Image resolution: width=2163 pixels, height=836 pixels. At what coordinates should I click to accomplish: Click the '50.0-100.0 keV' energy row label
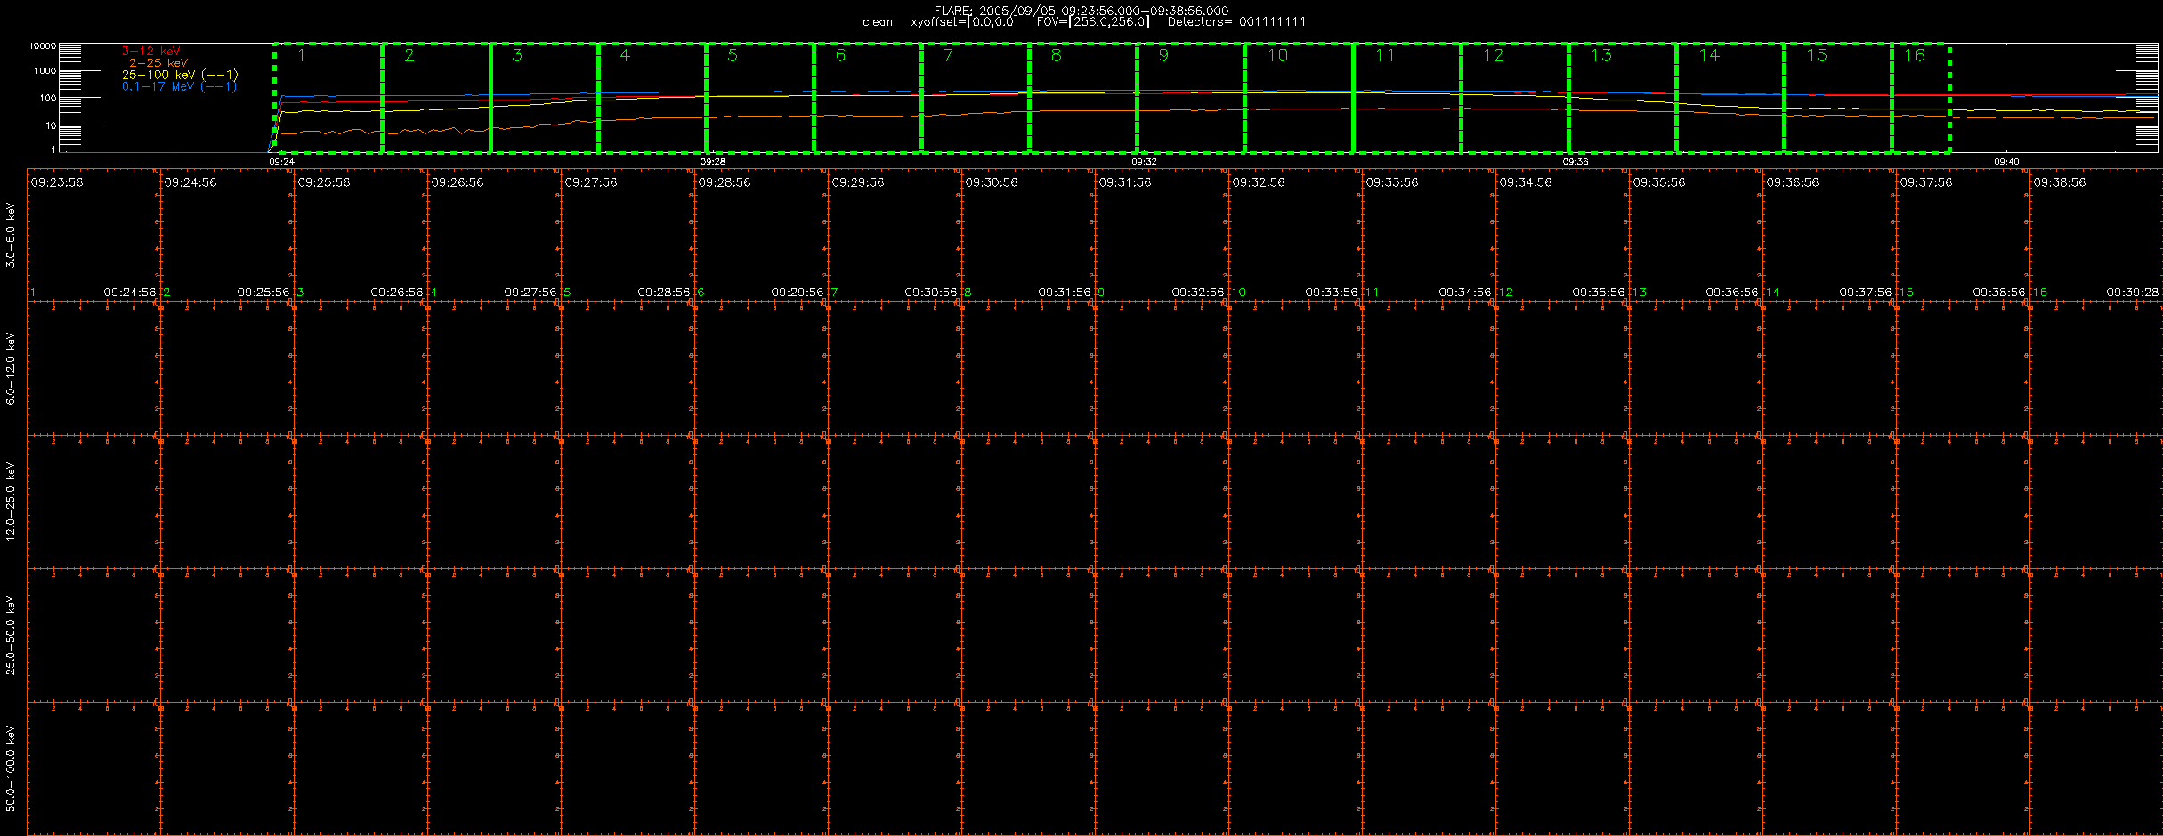tap(11, 768)
